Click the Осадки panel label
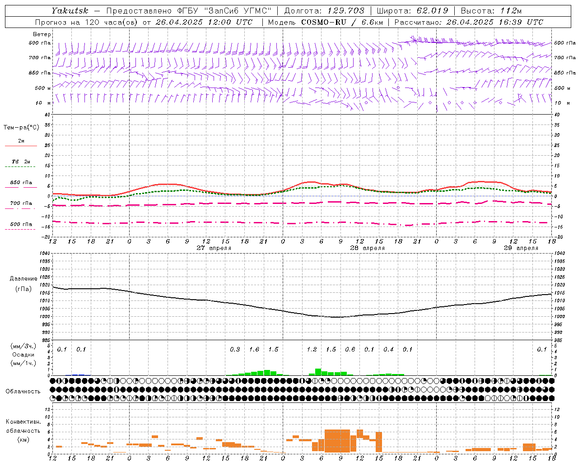 coord(23,355)
